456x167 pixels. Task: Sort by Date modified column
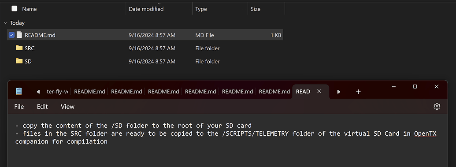coord(159,9)
